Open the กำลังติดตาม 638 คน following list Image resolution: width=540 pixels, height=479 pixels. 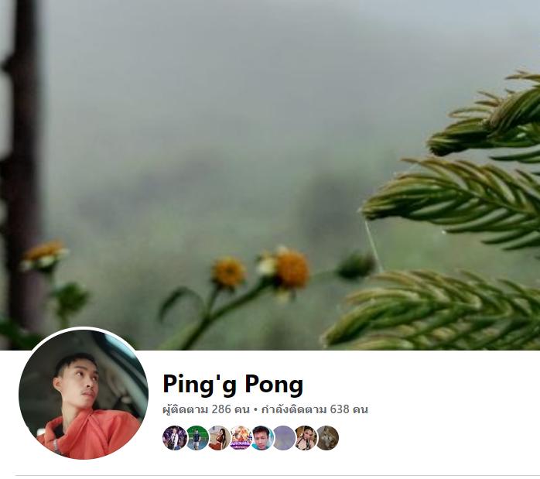coord(314,409)
